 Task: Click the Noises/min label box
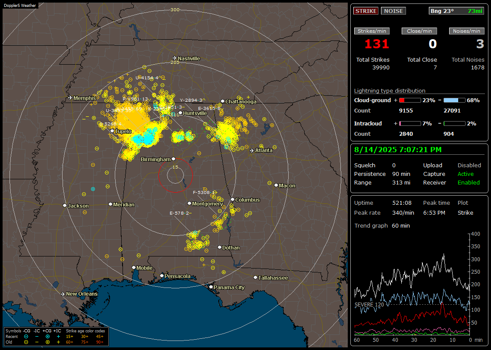pos(466,31)
